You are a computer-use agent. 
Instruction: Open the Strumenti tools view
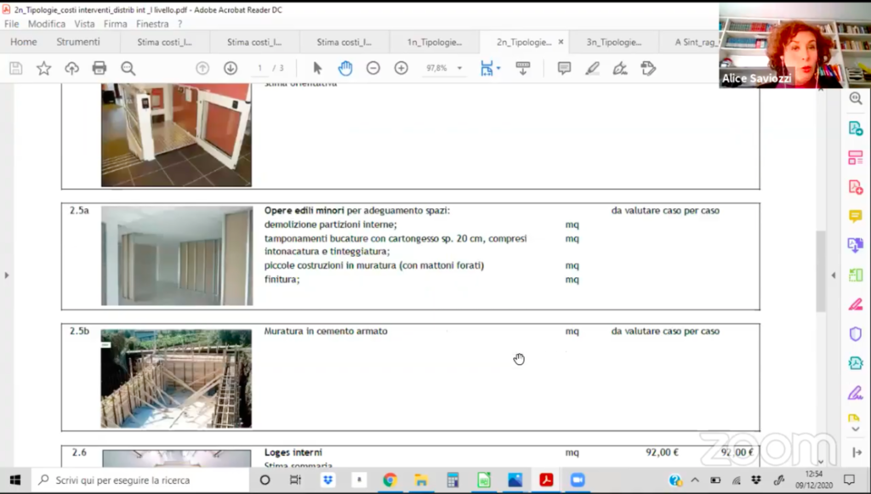coord(78,42)
